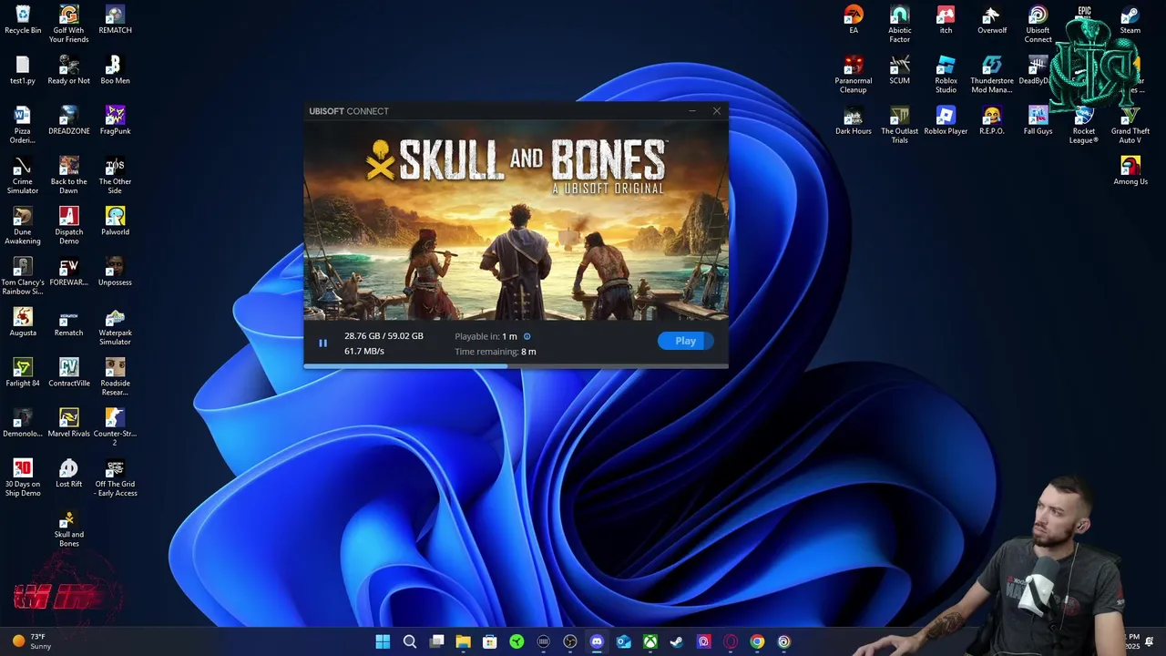Click the 28.76 GB / 59.02 GB text

click(384, 336)
